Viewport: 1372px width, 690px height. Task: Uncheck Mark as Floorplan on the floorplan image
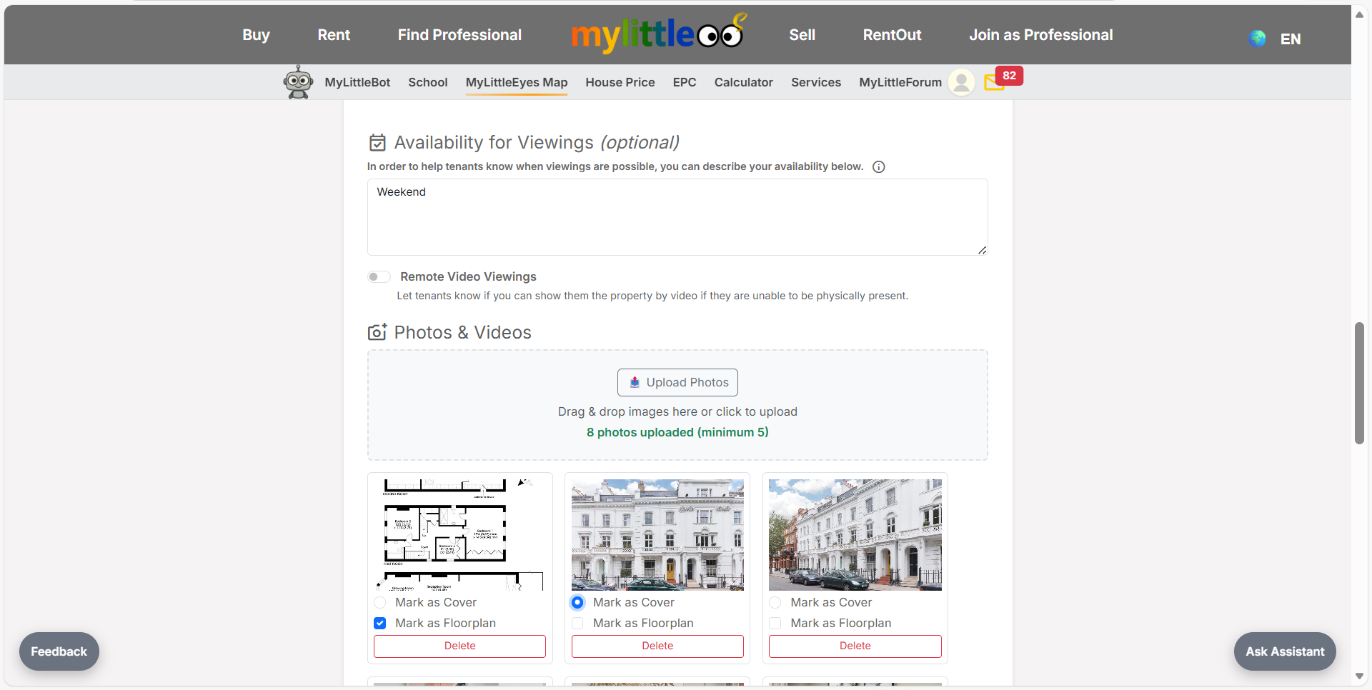[379, 624]
